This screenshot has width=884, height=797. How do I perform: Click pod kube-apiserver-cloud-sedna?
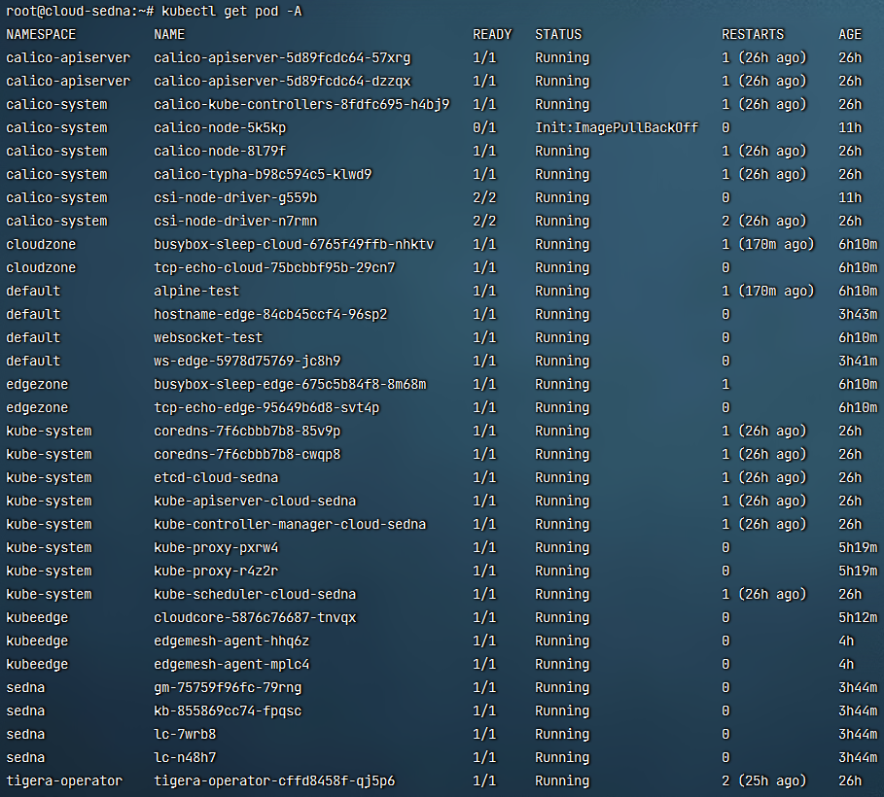click(255, 502)
